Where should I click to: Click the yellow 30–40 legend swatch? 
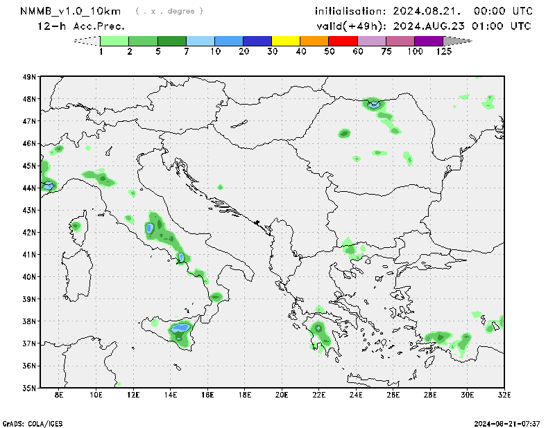pyautogui.click(x=286, y=41)
